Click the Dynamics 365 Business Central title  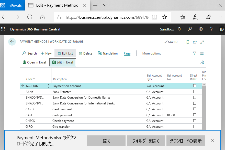coord(35,29)
